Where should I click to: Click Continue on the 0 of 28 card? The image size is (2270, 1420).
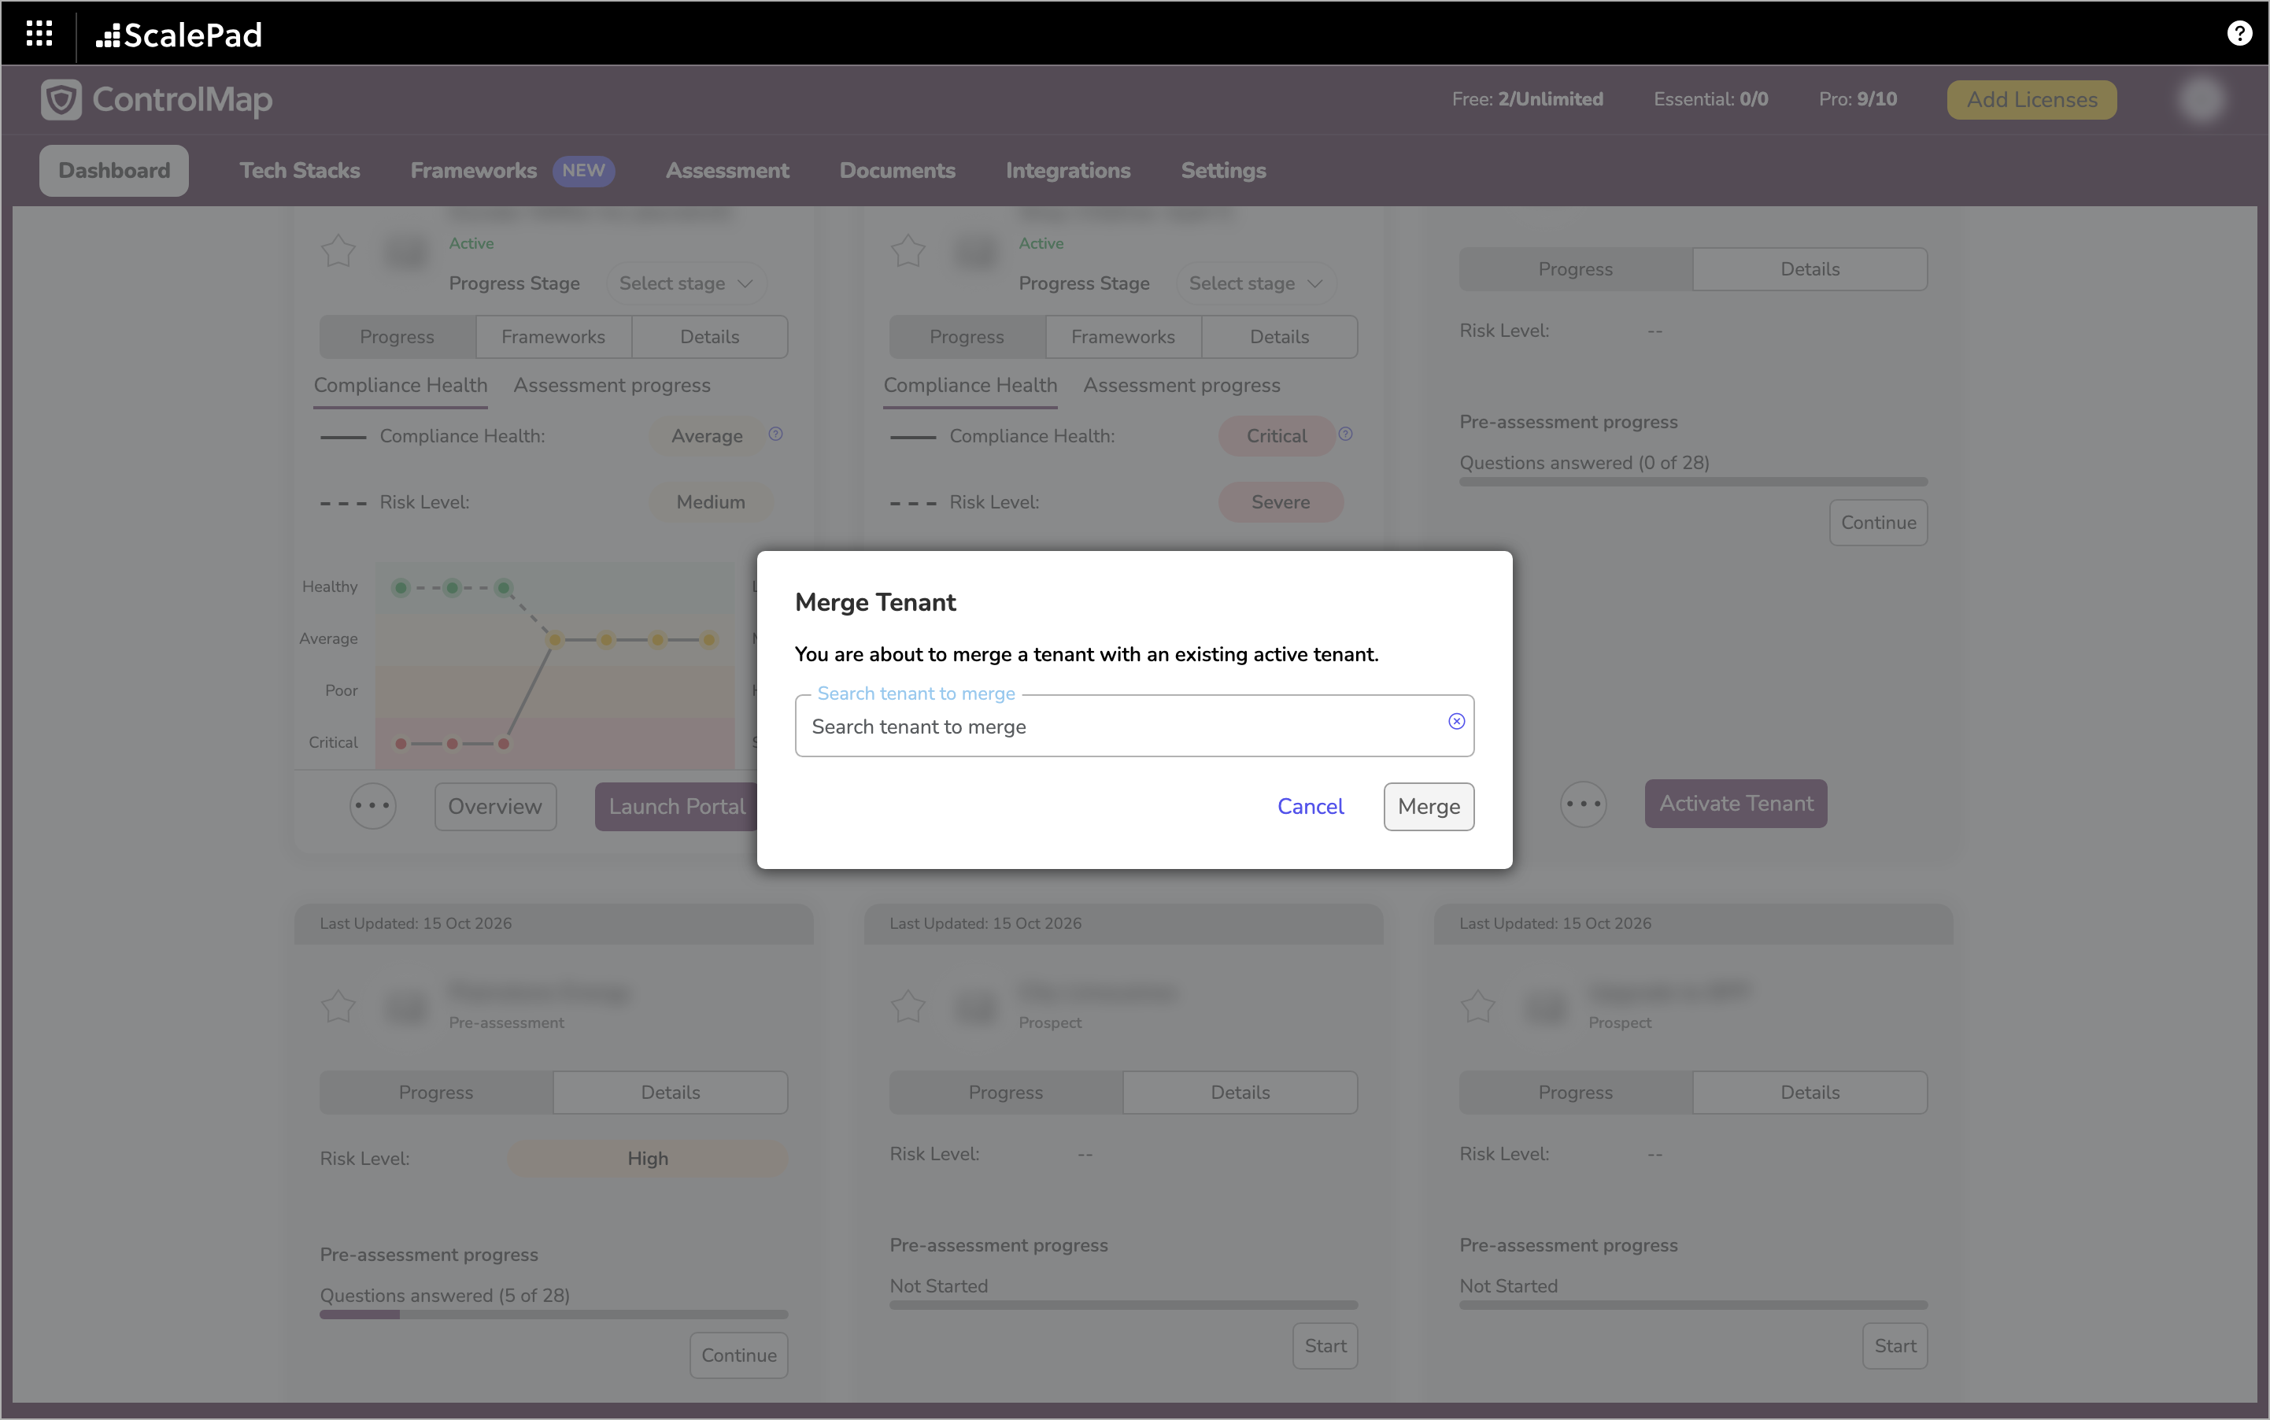coord(1878,522)
